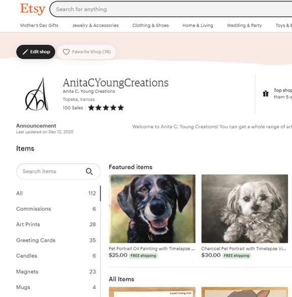Click the magnifier icon in Search items

click(x=89, y=171)
